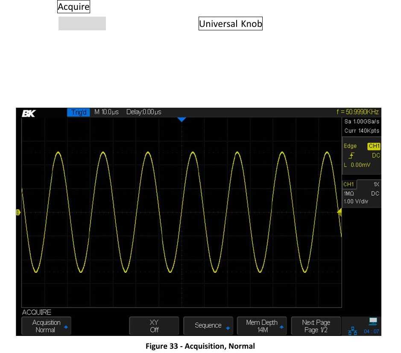The height and width of the screenshot is (353, 401).
Task: Click the boxed Acquire key label
Action: (x=74, y=7)
